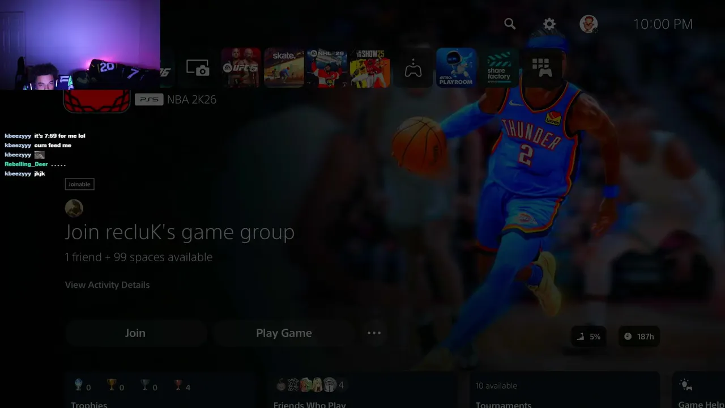The width and height of the screenshot is (725, 408).
Task: Open the Media Gallery camera icon
Action: [x=198, y=69]
